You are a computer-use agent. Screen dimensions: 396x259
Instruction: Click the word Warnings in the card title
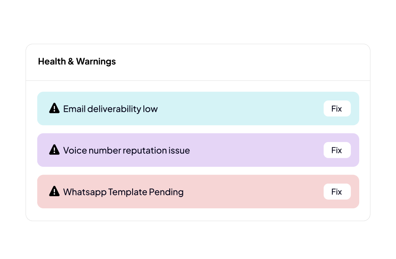pyautogui.click(x=96, y=62)
